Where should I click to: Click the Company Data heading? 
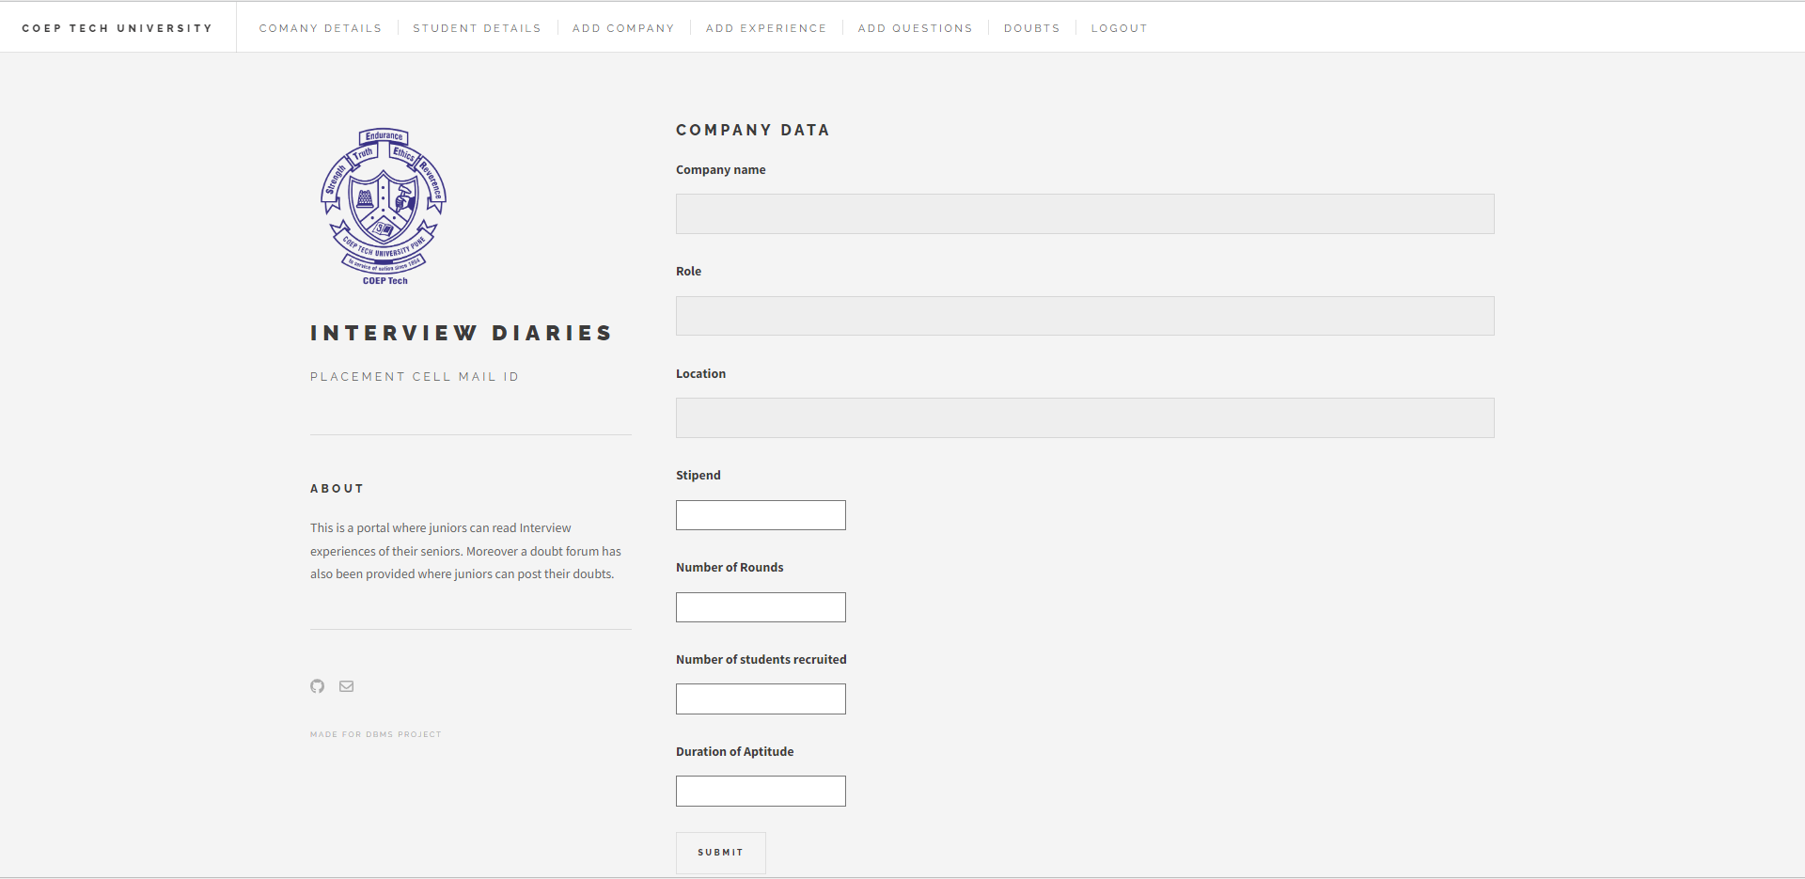pyautogui.click(x=753, y=130)
